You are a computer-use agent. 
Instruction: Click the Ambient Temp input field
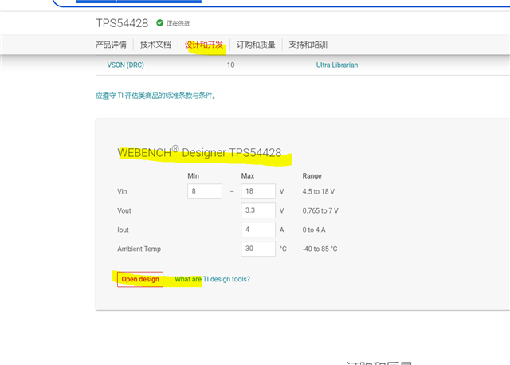(x=258, y=249)
